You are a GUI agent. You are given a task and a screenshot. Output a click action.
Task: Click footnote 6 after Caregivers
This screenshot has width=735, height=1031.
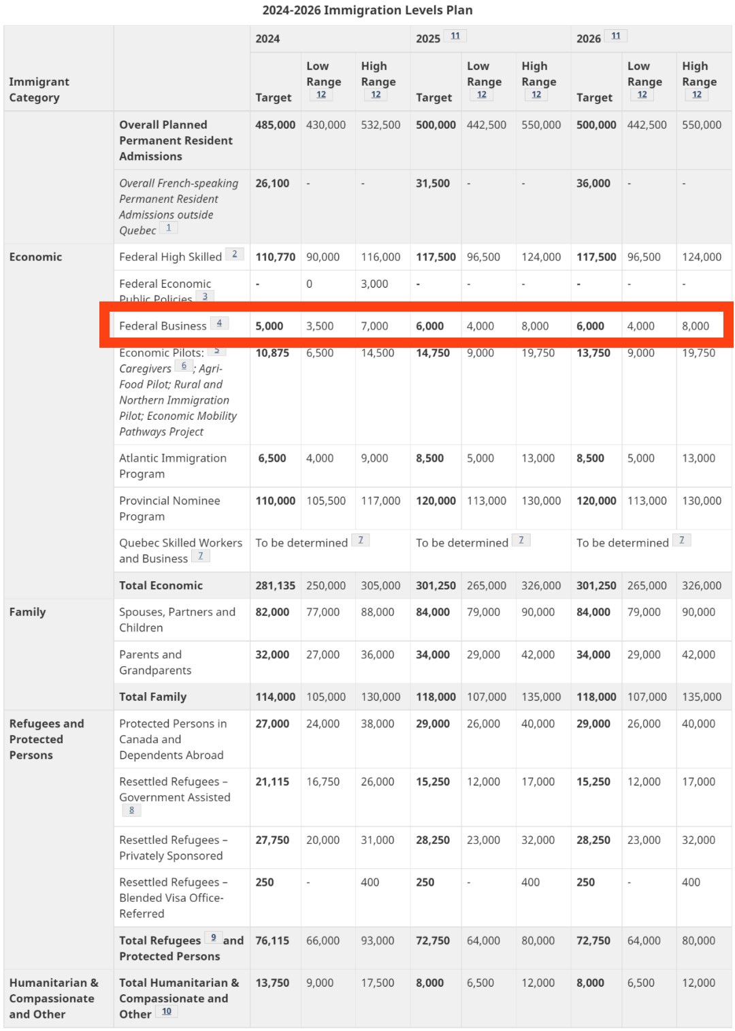click(184, 366)
